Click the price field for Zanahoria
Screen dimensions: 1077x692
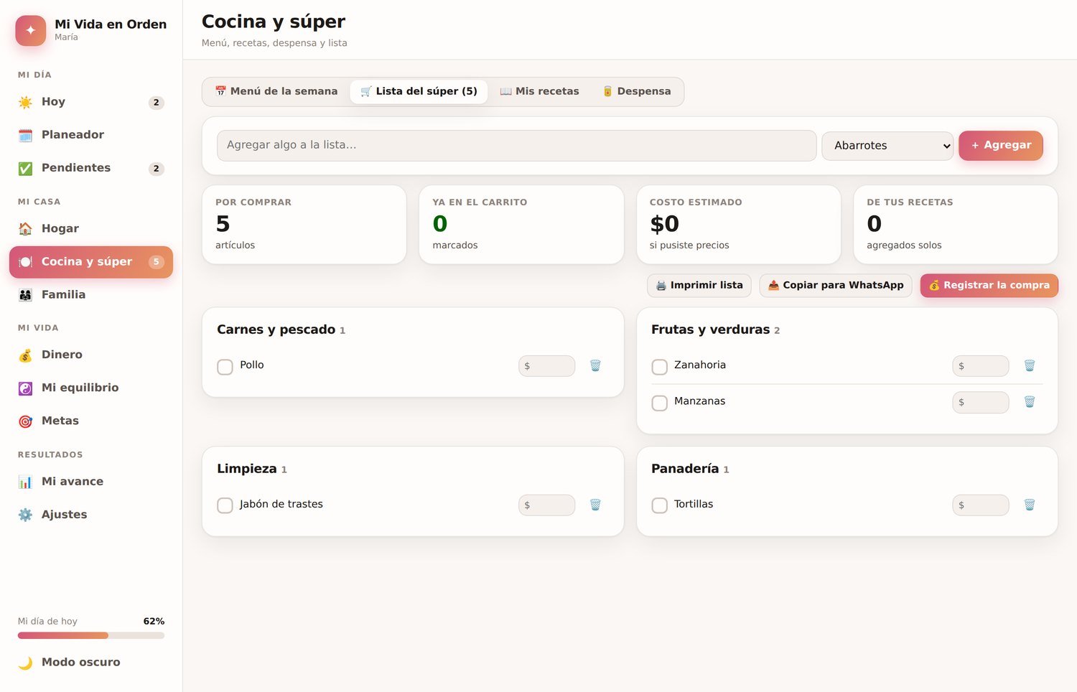point(981,366)
